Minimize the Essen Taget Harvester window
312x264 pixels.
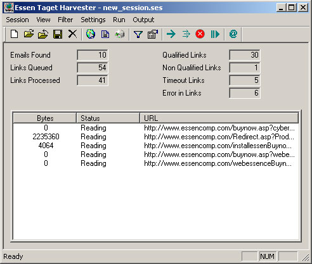pos(281,8)
